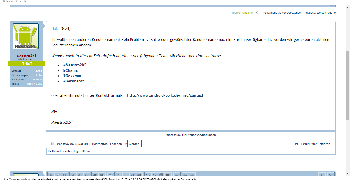Click Thema nicht weiter beobachten

282,13
